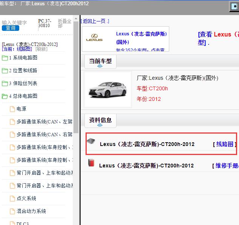Screen dimensions: 239x225
Task: Click the scroll-up arrow of the left panel
Action: [76, 19]
